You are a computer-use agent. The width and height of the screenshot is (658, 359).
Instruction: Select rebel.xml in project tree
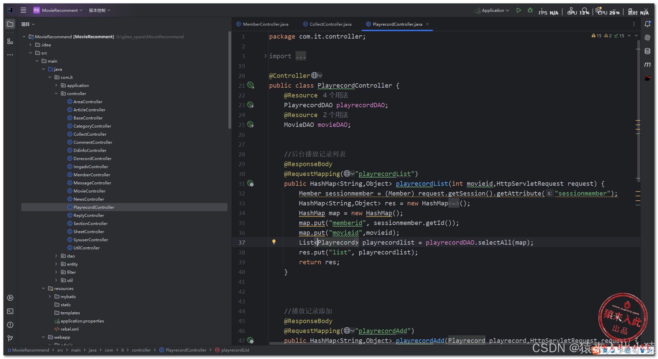(69, 329)
